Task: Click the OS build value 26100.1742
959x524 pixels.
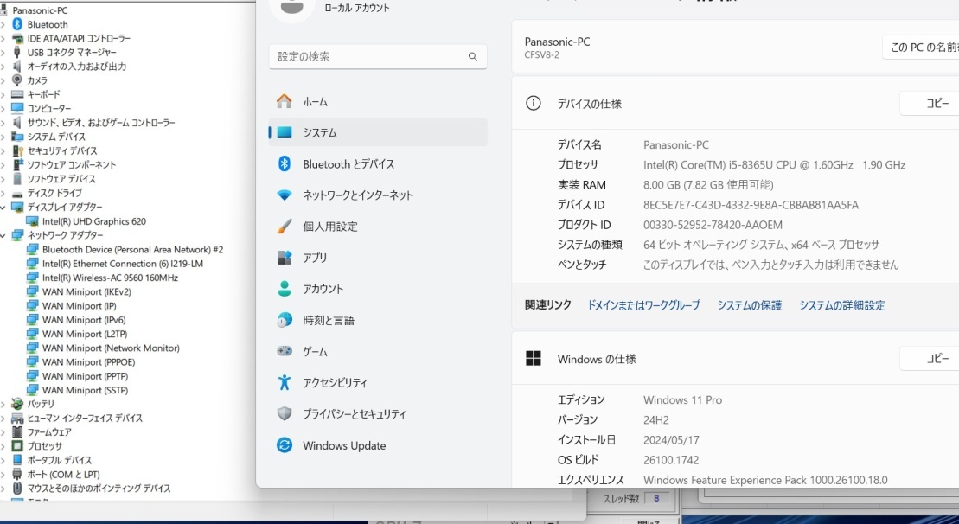Action: tap(671, 460)
